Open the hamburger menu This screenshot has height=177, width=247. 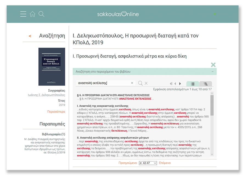(x=23, y=14)
